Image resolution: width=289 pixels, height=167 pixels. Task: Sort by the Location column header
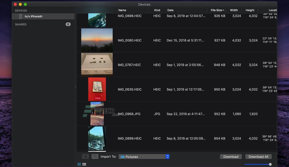coord(273,10)
